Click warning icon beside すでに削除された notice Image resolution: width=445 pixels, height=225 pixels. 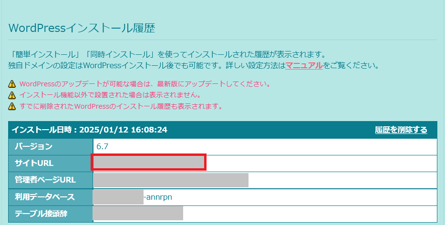coord(12,106)
